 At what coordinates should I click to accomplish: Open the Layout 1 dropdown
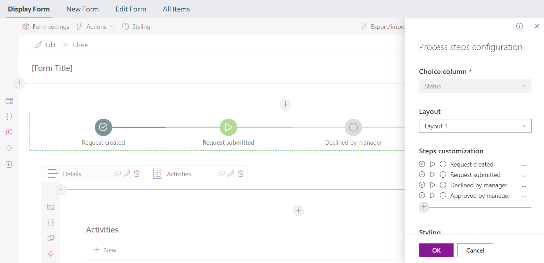click(x=475, y=126)
